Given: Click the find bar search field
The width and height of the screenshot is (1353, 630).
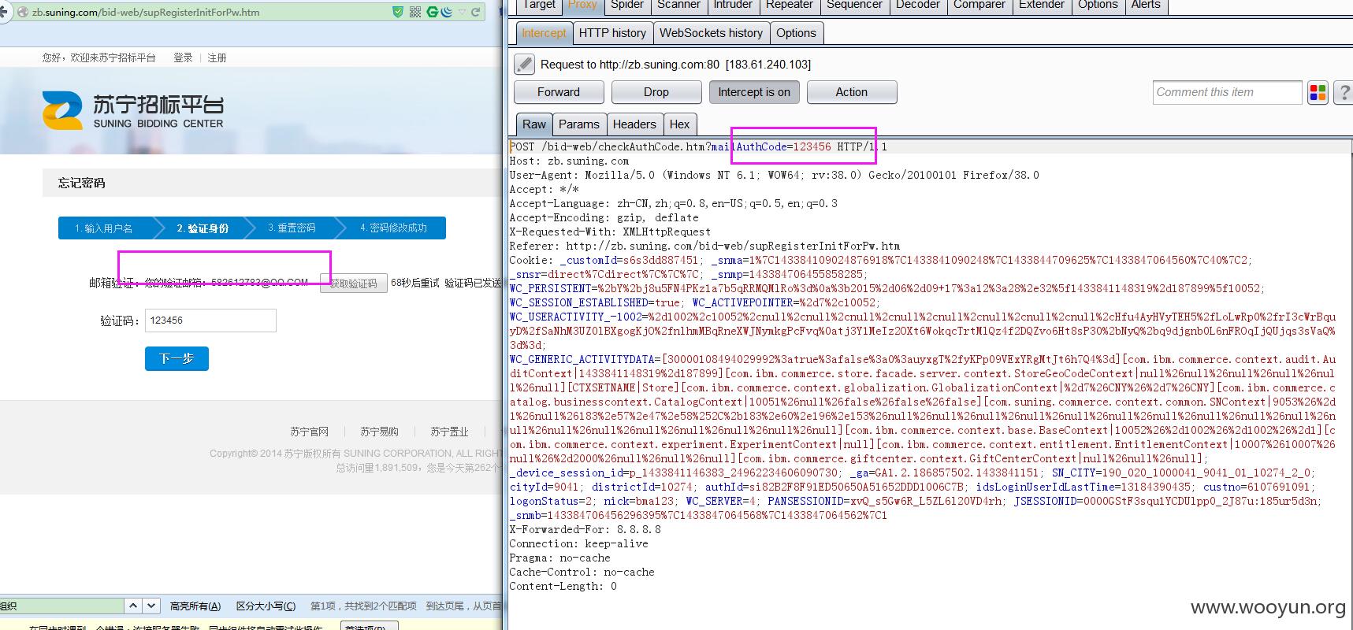Looking at the screenshot, I should (x=61, y=606).
